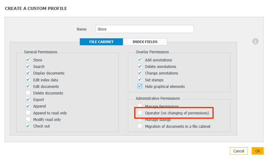The height and width of the screenshot is (159, 267).
Task: Enable Operator (no changing of permissions)
Action: click(x=140, y=113)
